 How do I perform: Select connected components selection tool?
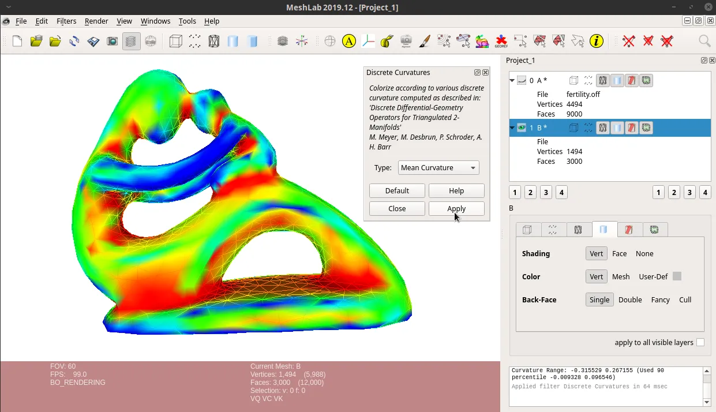point(558,41)
